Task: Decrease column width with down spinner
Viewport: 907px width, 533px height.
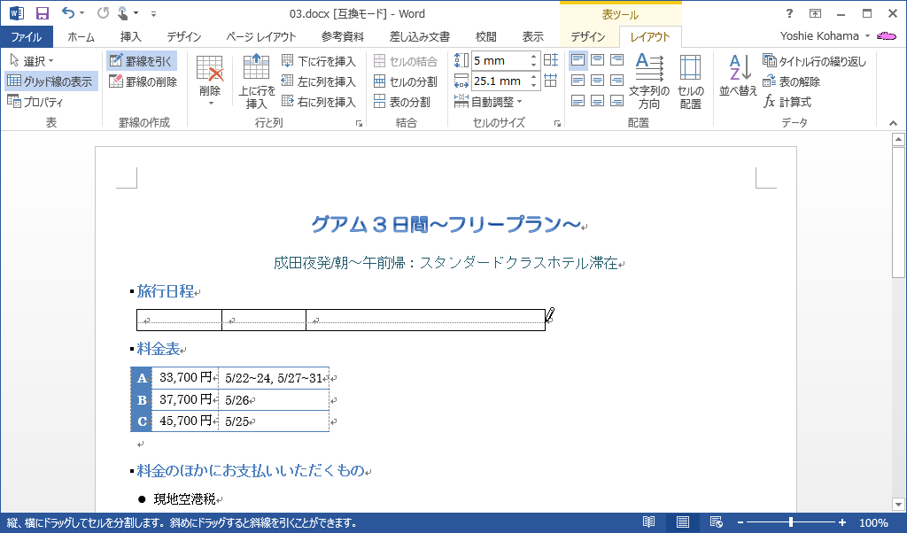Action: (533, 86)
